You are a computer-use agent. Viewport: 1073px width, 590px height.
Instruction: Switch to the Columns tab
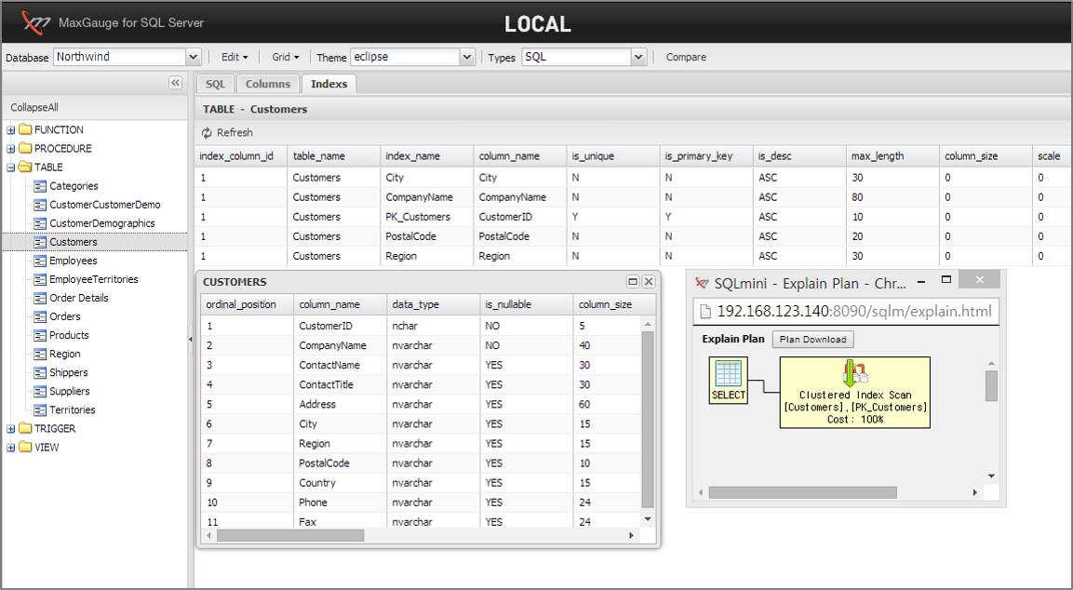coord(268,84)
